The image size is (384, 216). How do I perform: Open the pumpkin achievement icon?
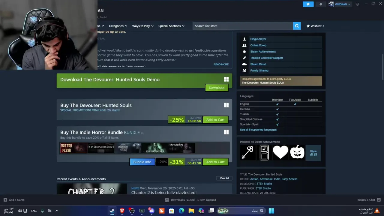(297, 152)
